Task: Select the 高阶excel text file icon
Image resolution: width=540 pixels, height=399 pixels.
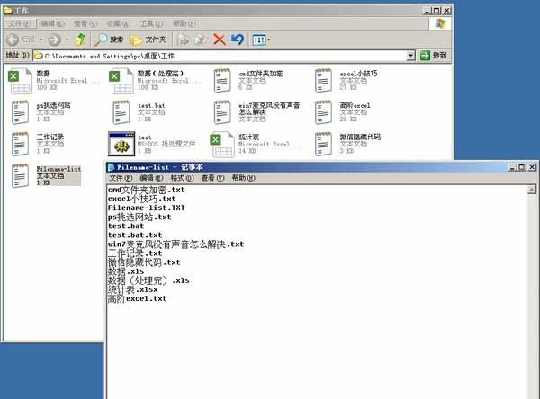Action: pyautogui.click(x=323, y=112)
